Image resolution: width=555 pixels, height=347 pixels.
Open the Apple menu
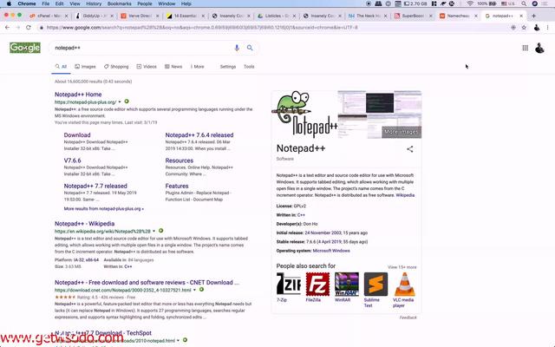click(x=9, y=3)
